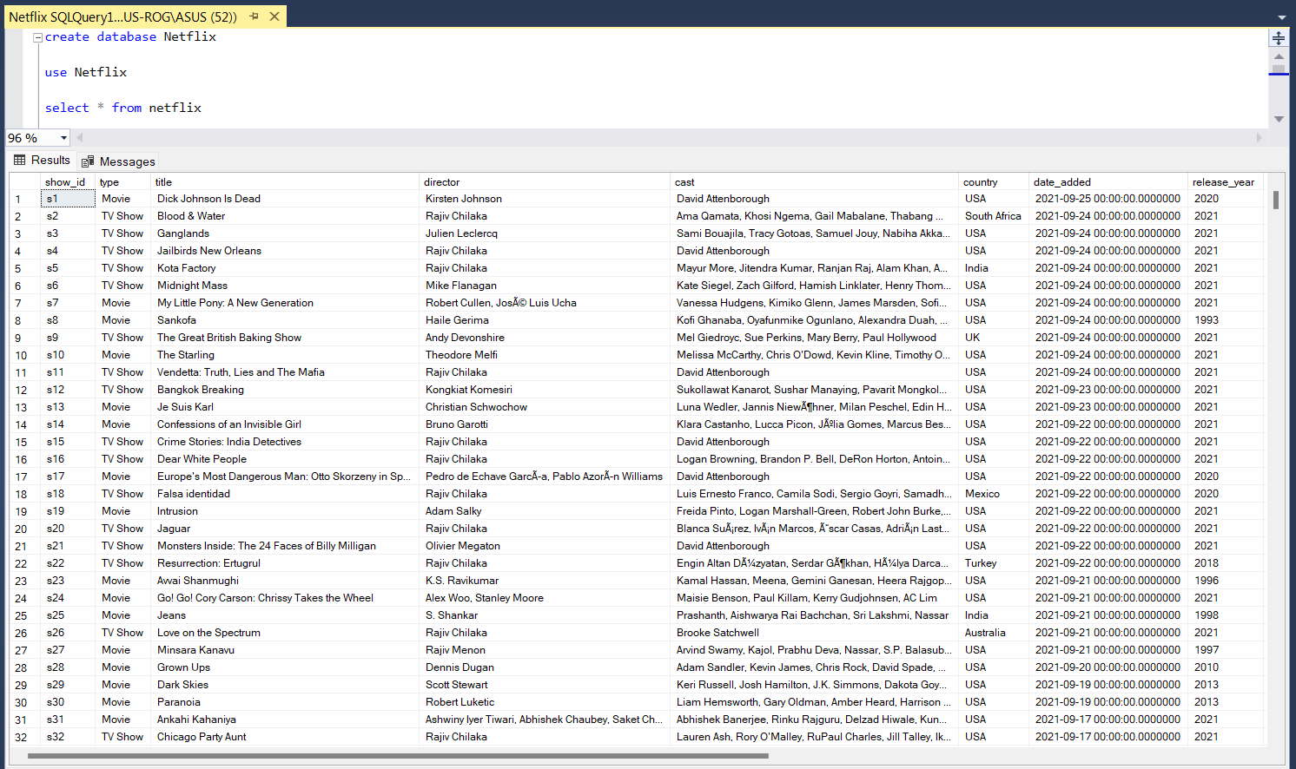Switch to the Results tab
1296x769 pixels.
(x=42, y=161)
